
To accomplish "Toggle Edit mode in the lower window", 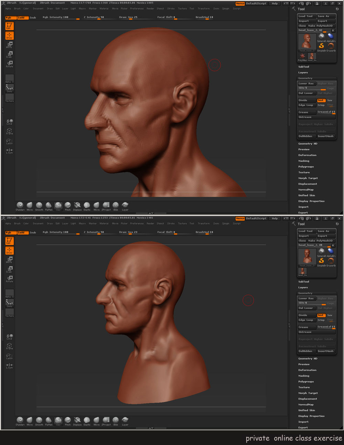I will [9, 241].
